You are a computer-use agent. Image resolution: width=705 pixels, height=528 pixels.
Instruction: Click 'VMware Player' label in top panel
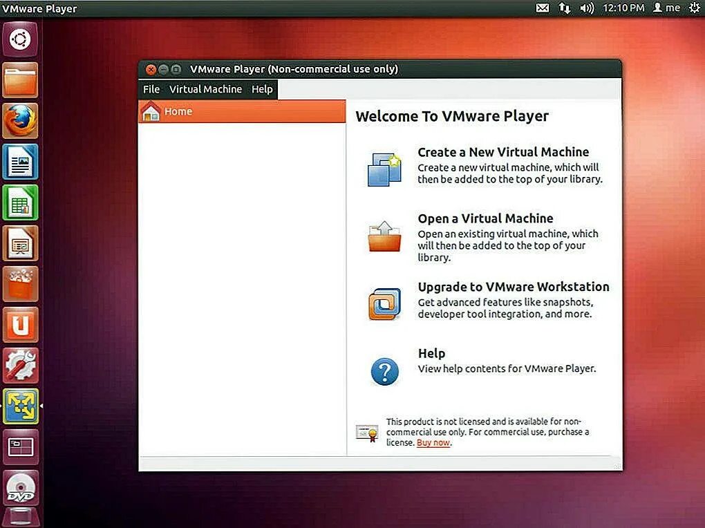click(39, 8)
